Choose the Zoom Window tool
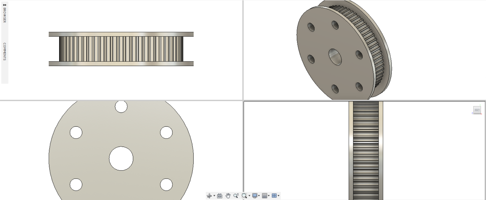Image resolution: width=486 pixels, height=200 pixels. [x=244, y=196]
